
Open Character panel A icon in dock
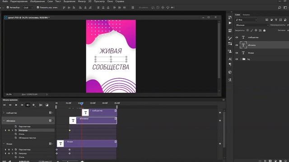[230, 59]
